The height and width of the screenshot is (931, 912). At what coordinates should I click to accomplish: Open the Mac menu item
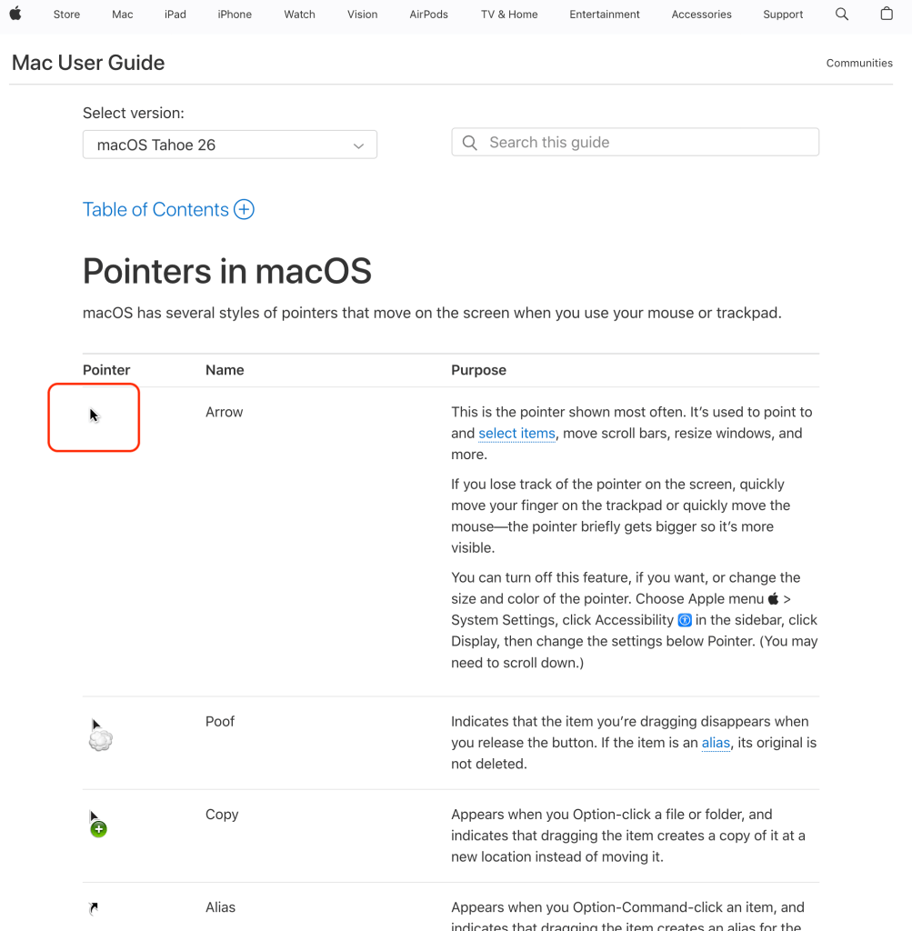[x=122, y=15]
